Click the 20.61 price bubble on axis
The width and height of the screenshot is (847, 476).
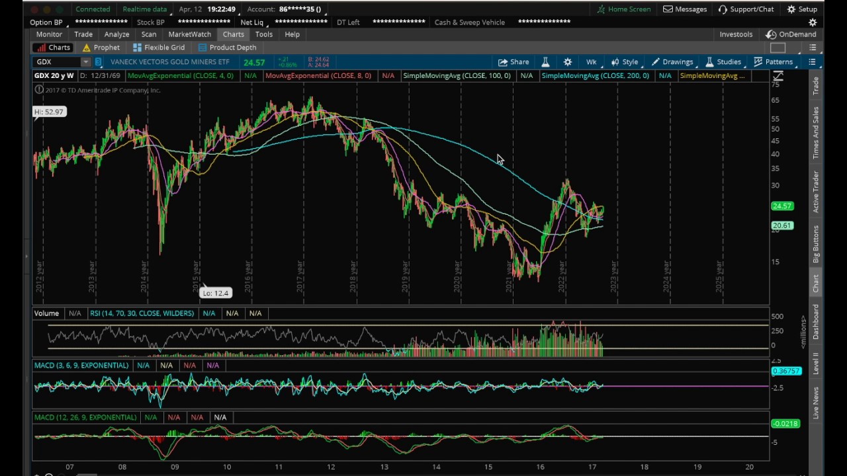coord(782,225)
